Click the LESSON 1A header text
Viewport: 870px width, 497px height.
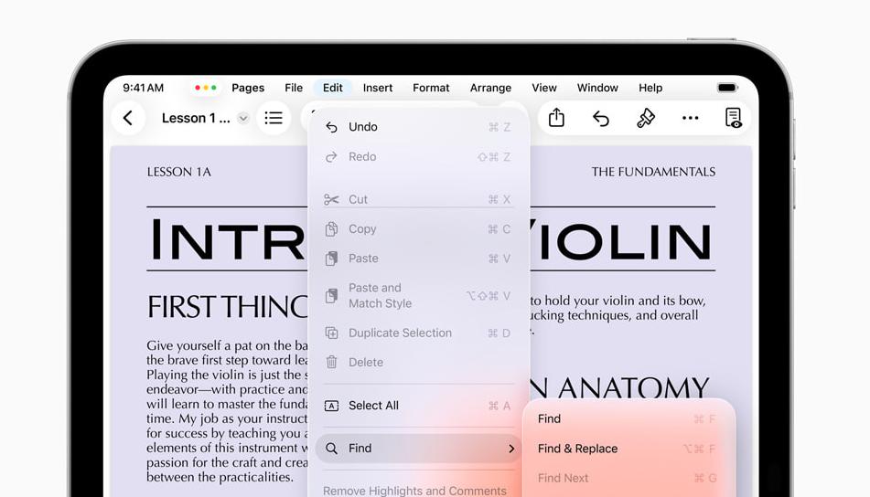point(178,172)
